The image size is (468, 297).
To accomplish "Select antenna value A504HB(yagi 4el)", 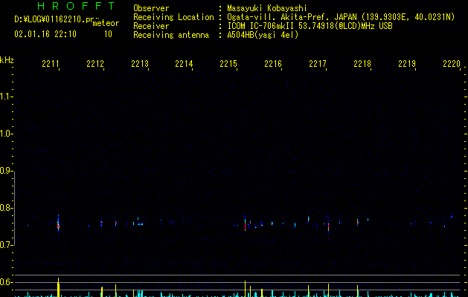I will click(x=263, y=35).
